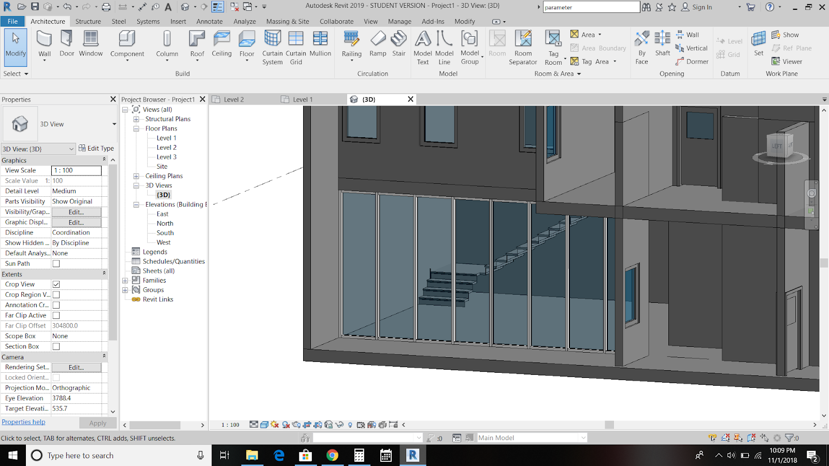
Task: Switch to the Annotate ribbon tab
Action: pyautogui.click(x=209, y=21)
